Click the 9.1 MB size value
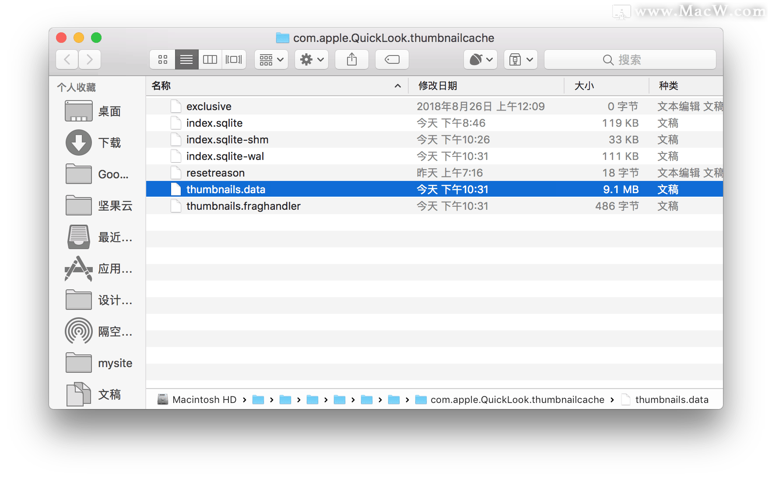This screenshot has width=772, height=479. 621,189
